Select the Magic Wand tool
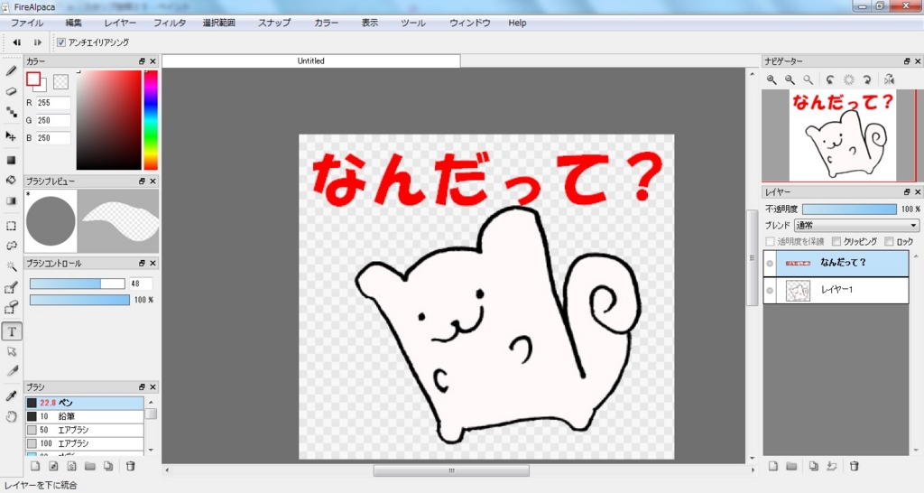The height and width of the screenshot is (493, 924). 11,266
